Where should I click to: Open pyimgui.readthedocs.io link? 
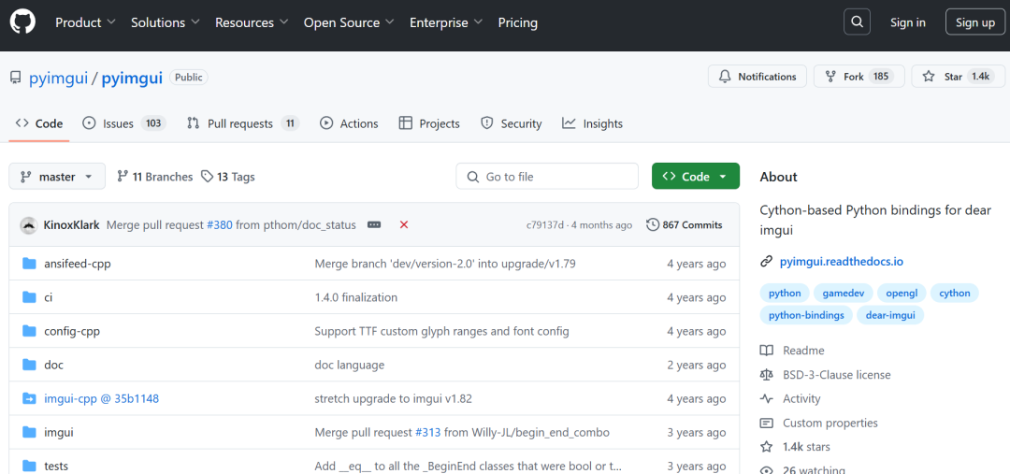click(x=841, y=262)
